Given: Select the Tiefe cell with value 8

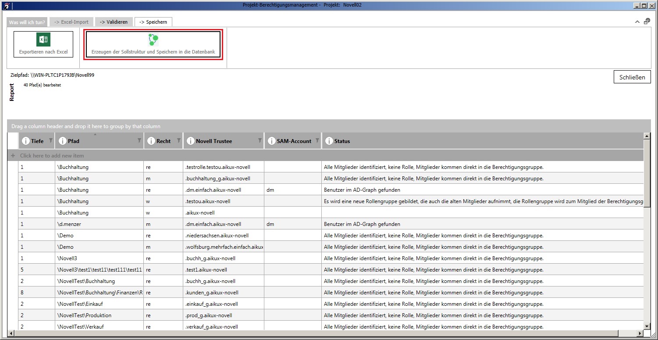Looking at the screenshot, I should click(x=36, y=293).
